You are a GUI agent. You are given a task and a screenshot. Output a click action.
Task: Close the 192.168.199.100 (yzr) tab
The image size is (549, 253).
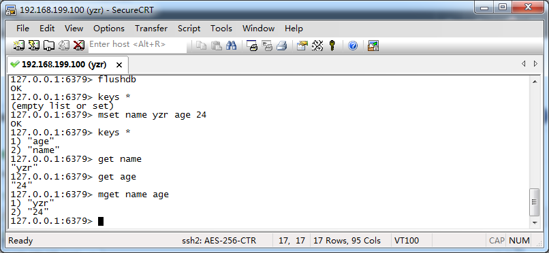pyautogui.click(x=119, y=65)
